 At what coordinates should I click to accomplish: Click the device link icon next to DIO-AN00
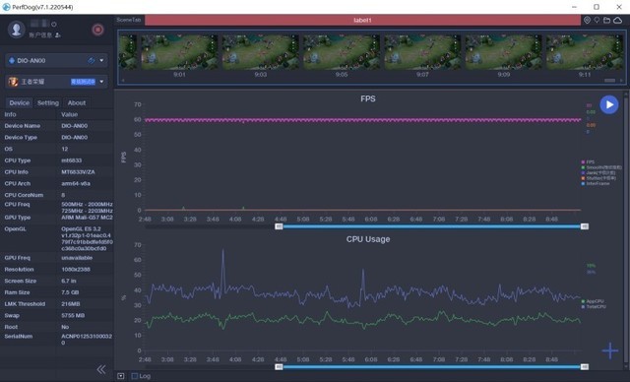tap(92, 61)
